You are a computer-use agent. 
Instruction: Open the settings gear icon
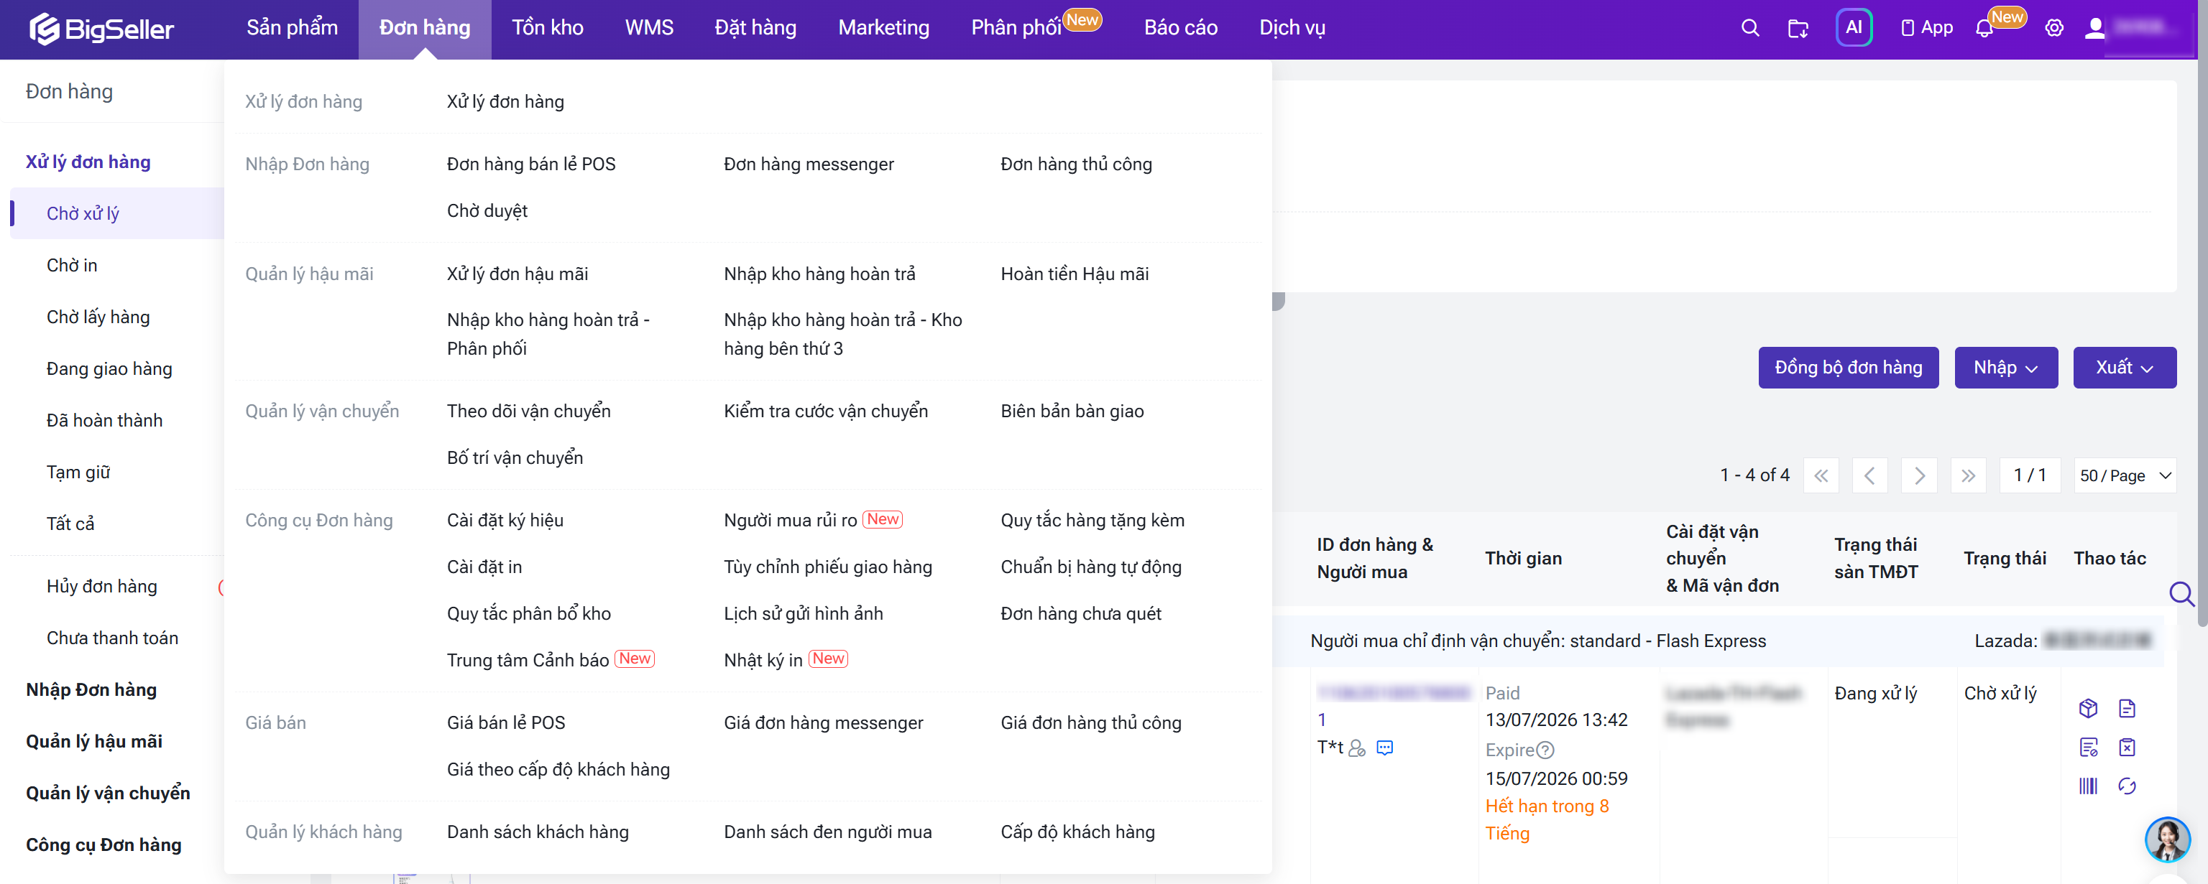(2053, 28)
